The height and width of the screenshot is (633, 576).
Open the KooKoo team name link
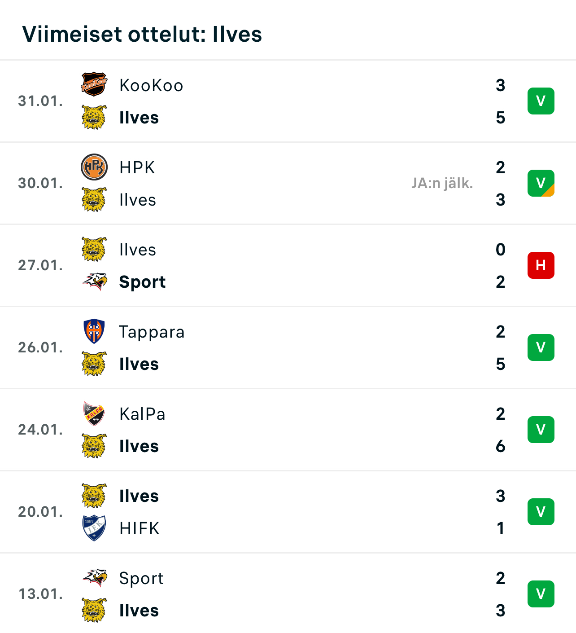click(x=151, y=85)
